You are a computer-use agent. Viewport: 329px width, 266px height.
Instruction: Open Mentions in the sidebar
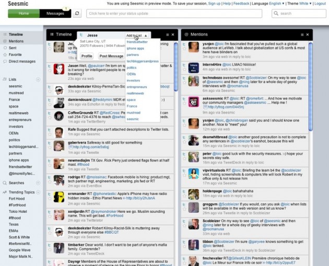(16, 41)
